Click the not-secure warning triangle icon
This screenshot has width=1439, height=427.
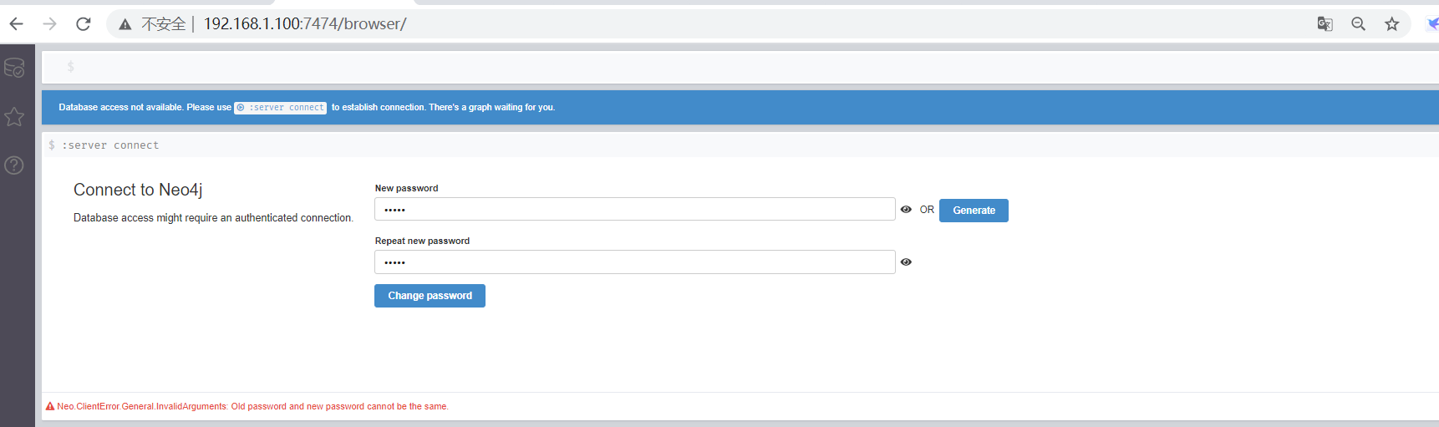click(125, 24)
